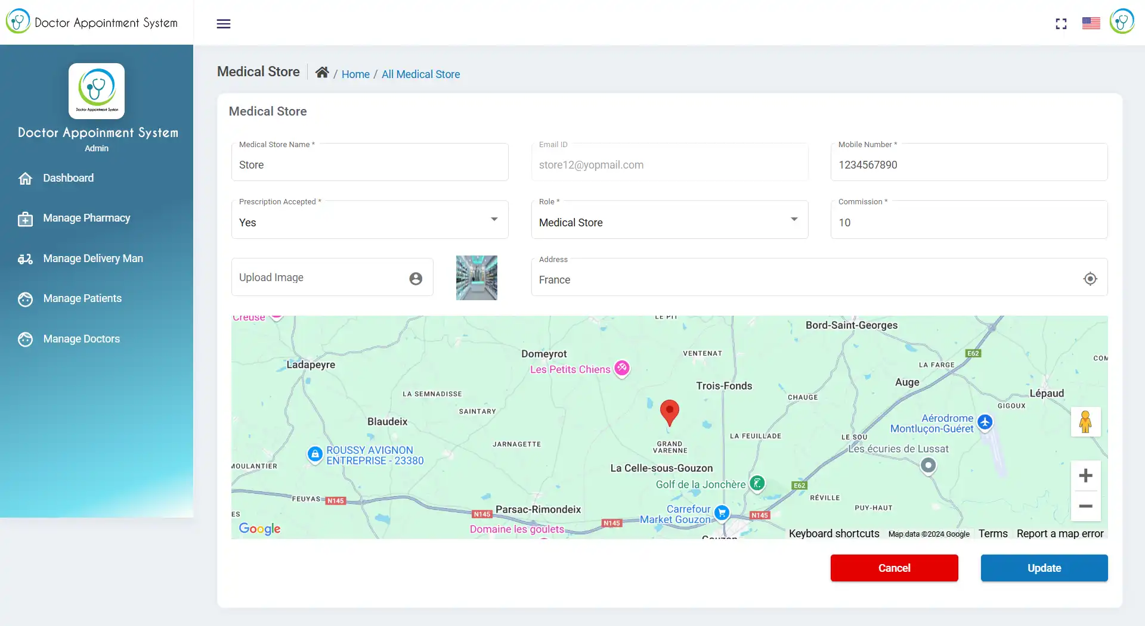Click the Manage Delivery Man scooter icon
This screenshot has width=1145, height=626.
pos(25,259)
